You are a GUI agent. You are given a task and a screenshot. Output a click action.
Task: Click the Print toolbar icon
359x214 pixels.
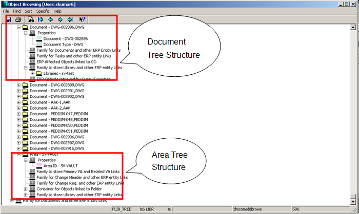18,19
